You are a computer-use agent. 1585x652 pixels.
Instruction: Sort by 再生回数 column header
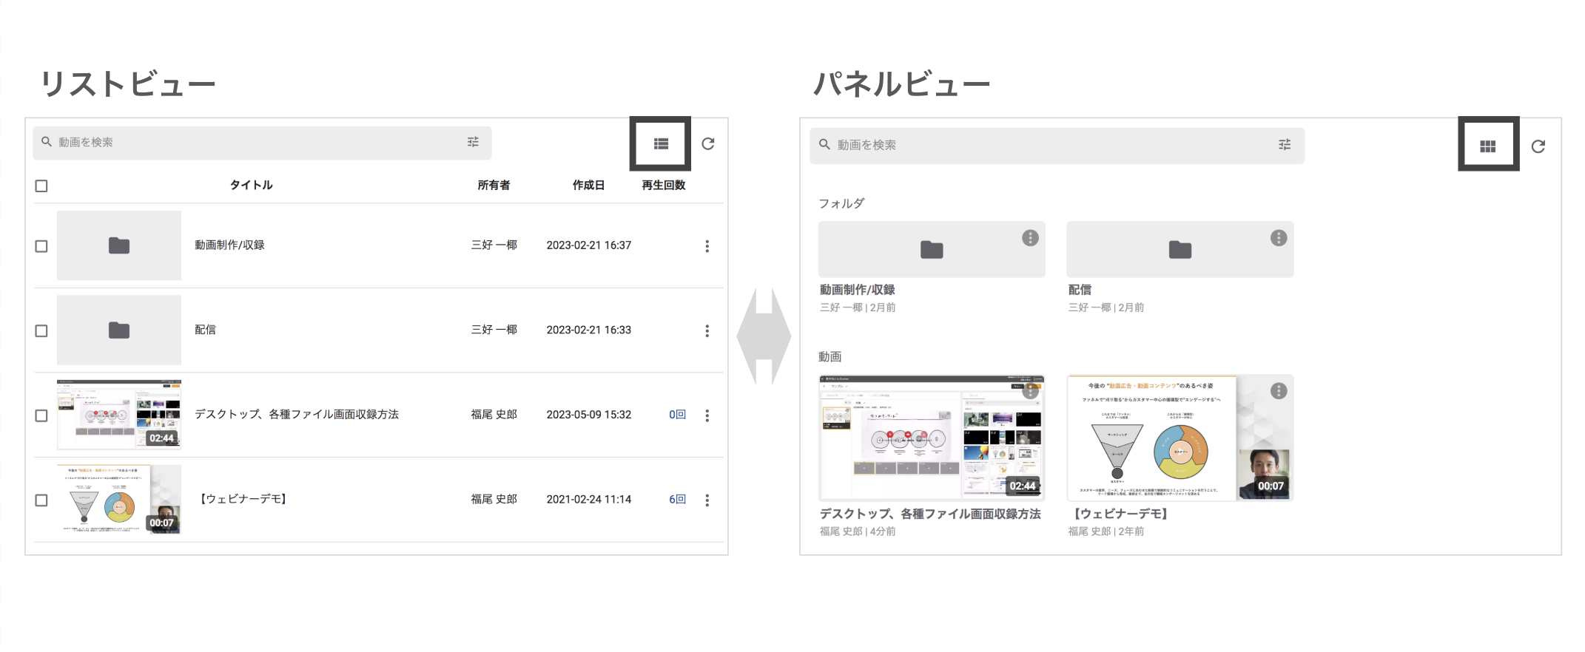click(x=664, y=185)
